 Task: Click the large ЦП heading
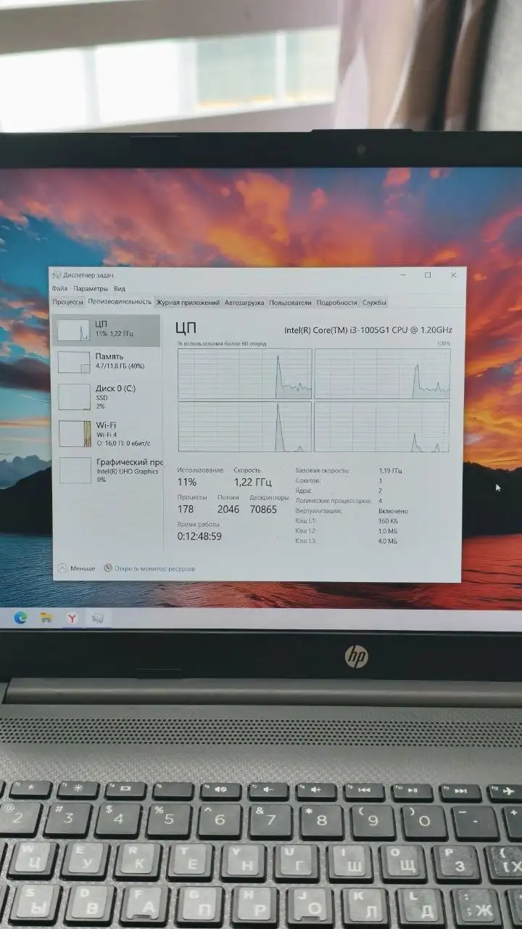point(186,329)
